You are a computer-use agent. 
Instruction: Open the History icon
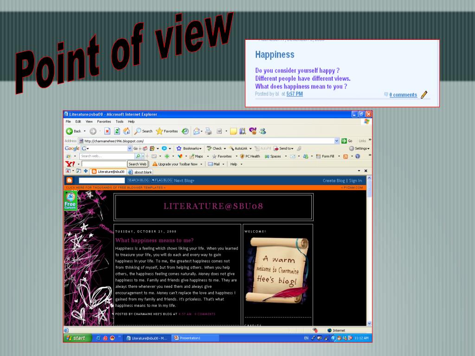(185, 131)
